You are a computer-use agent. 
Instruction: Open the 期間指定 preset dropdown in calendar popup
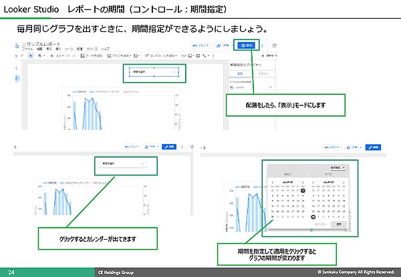pos(338,168)
